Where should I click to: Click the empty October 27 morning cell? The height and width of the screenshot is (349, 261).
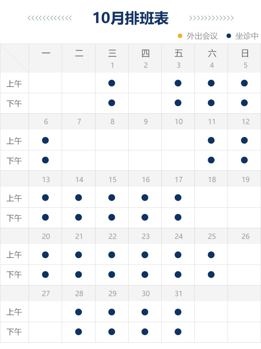tap(45, 312)
